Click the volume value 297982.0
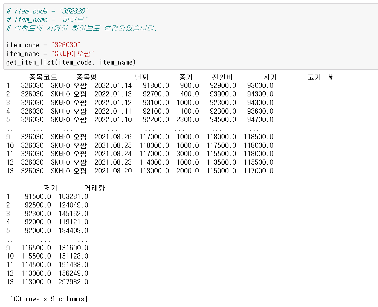Image resolution: width=378 pixels, height=307 pixels. point(73,282)
